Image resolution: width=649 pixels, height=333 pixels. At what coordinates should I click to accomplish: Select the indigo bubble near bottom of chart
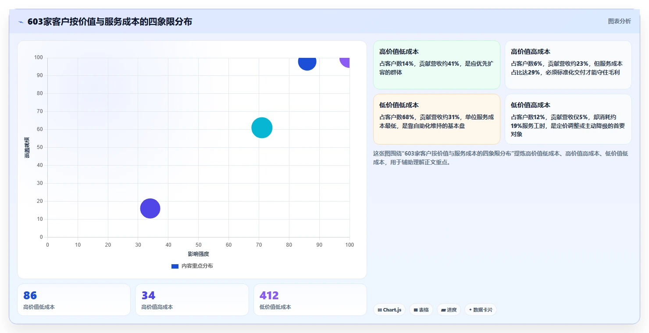pyautogui.click(x=150, y=209)
